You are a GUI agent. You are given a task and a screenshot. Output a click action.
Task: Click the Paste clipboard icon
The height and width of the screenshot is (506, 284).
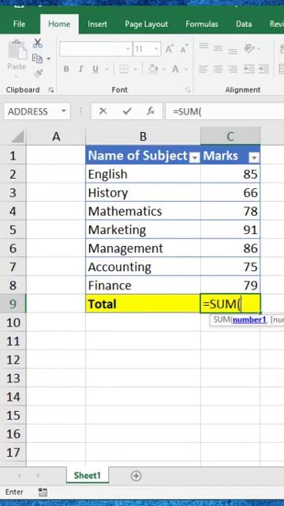click(x=17, y=49)
